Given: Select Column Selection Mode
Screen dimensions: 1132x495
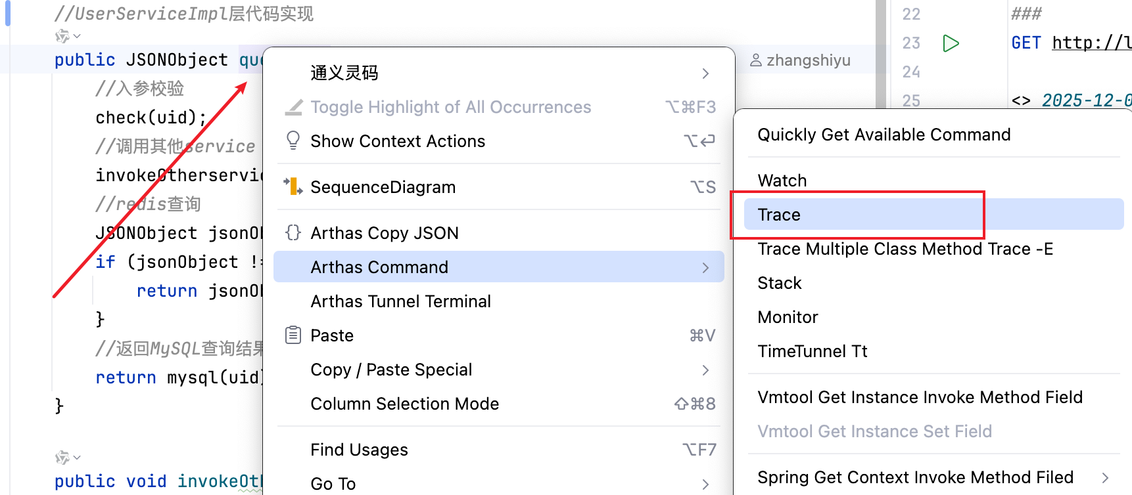Looking at the screenshot, I should pyautogui.click(x=404, y=404).
